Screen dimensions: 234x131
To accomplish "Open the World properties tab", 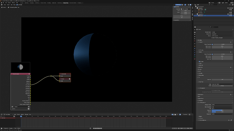I will click(x=195, y=41).
